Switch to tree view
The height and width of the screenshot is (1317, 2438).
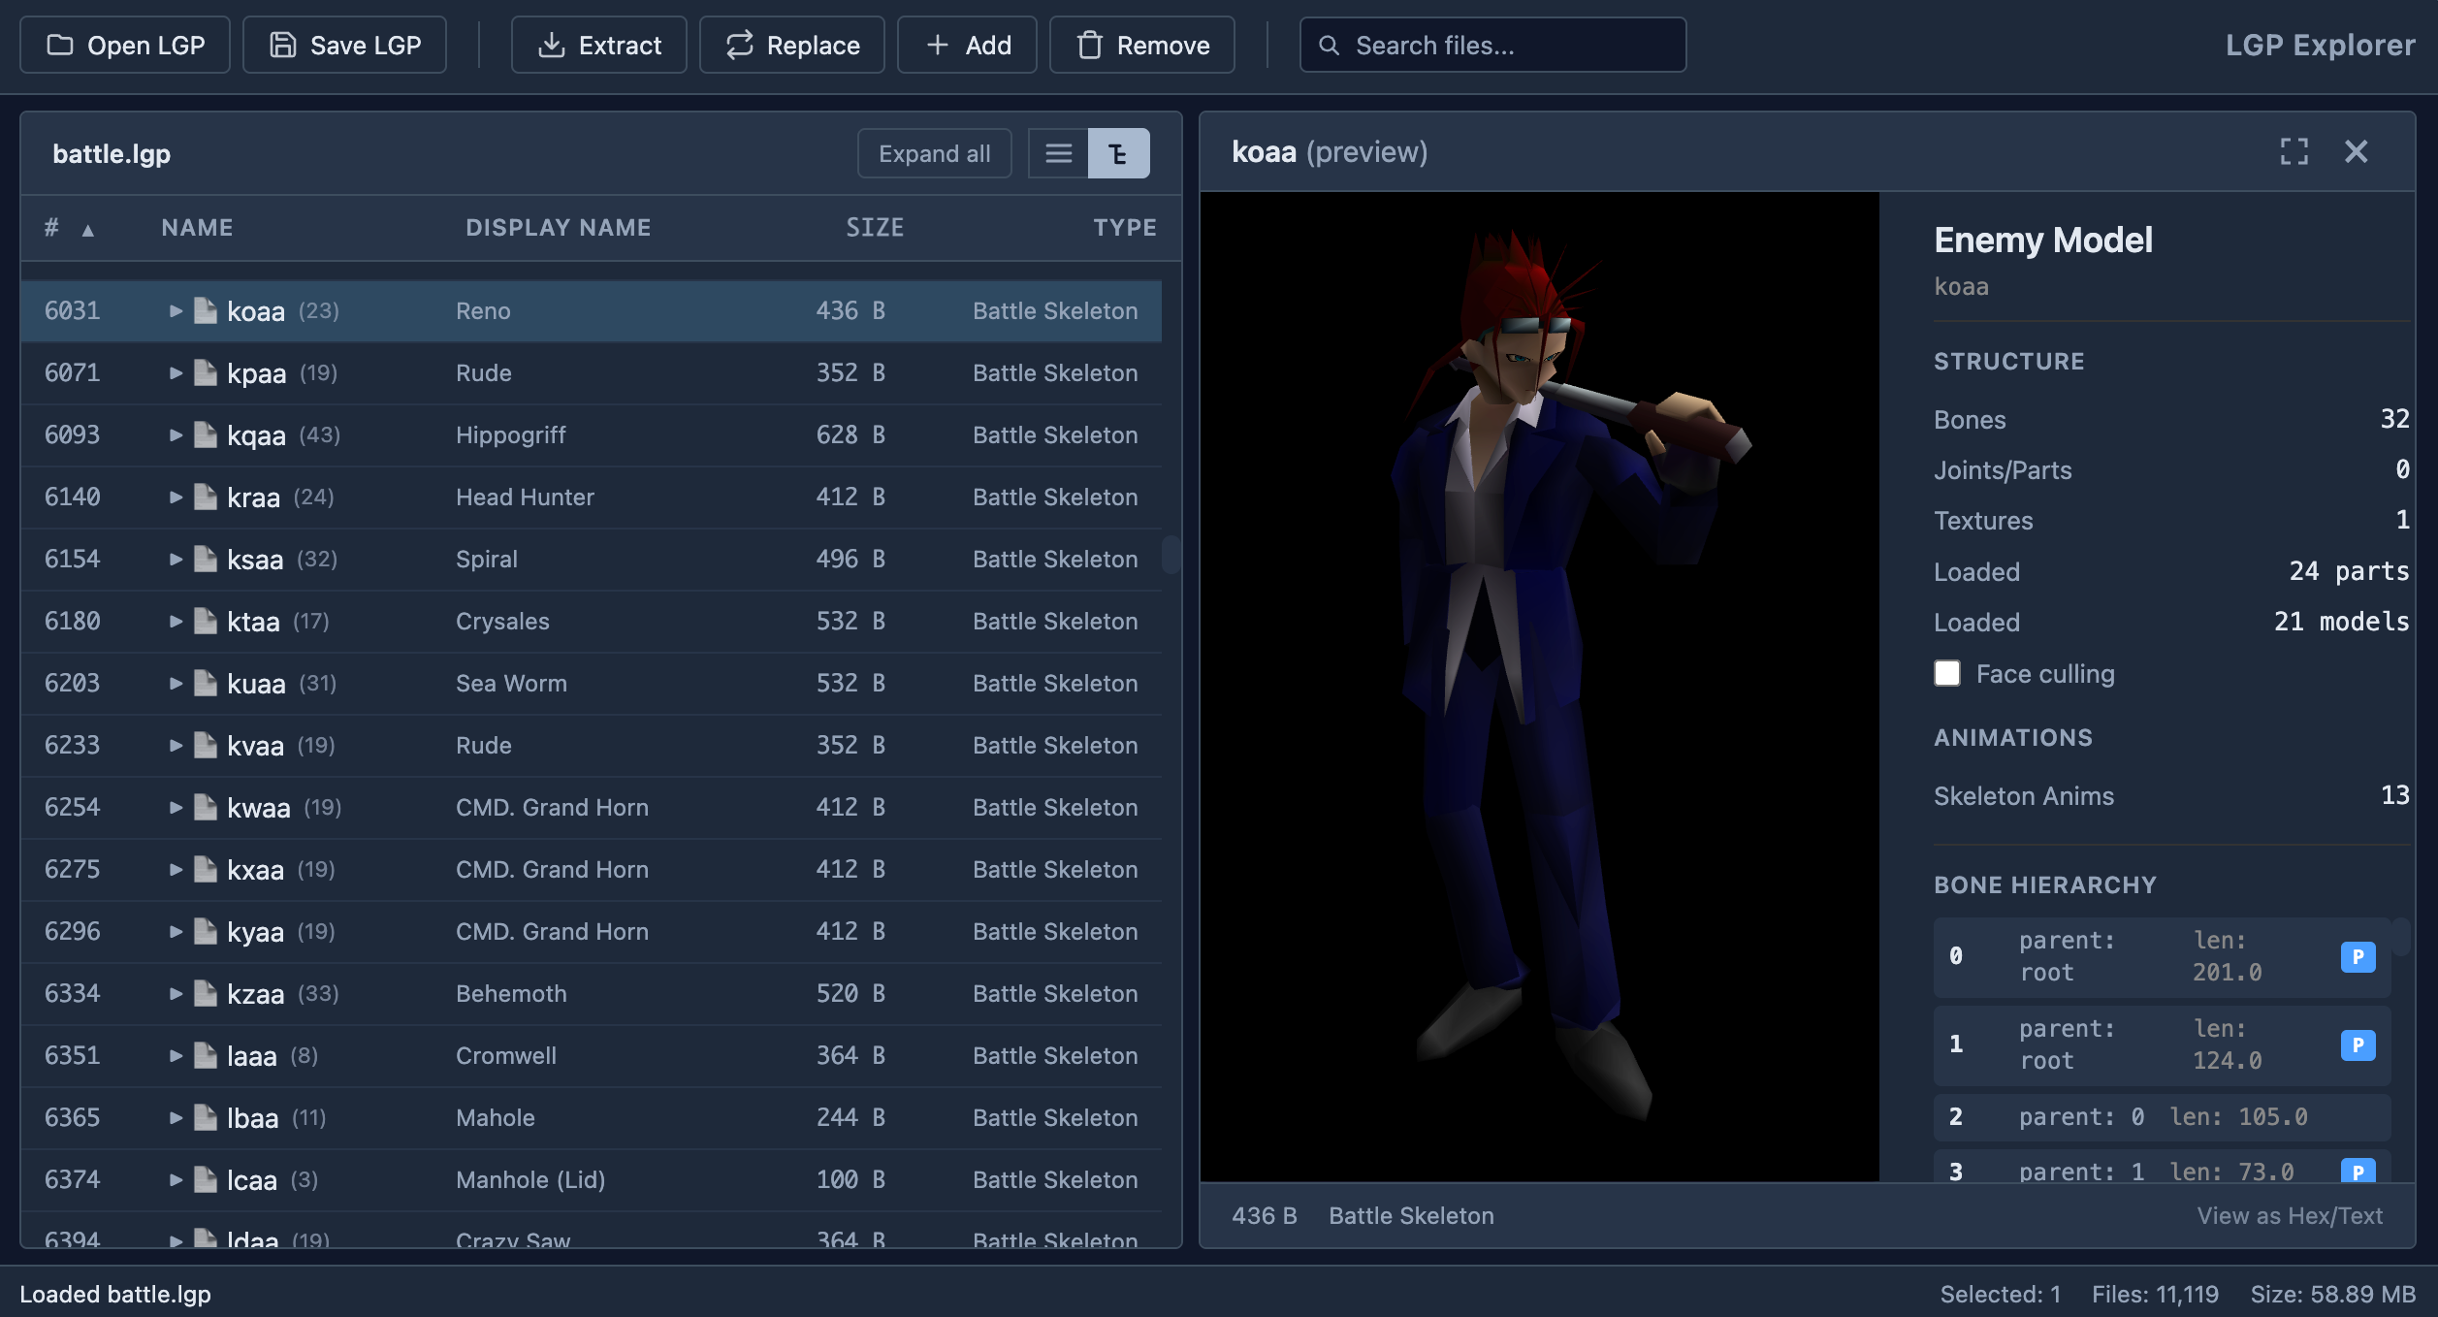click(1118, 153)
